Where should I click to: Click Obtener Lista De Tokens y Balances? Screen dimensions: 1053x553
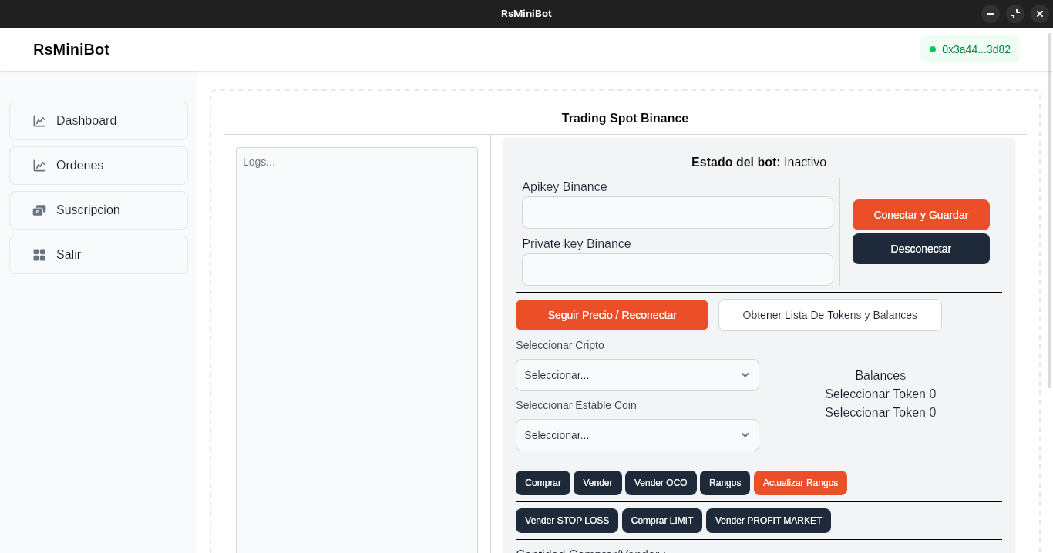pyautogui.click(x=829, y=315)
